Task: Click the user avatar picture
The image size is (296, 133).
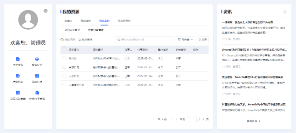Action: point(28,20)
